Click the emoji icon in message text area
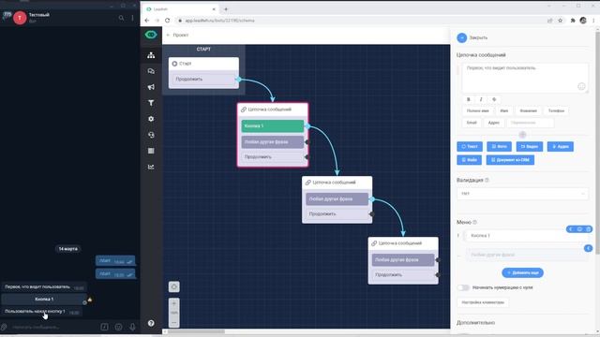 (x=581, y=86)
